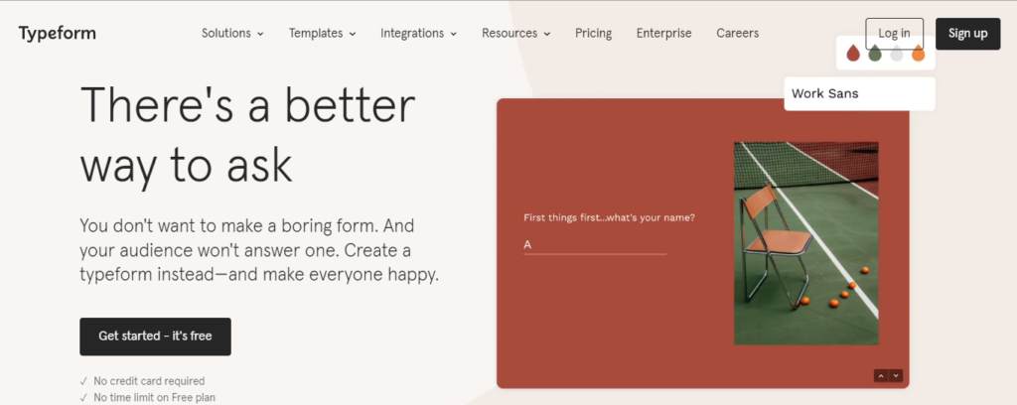Click the Log in button
1017x405 pixels.
click(894, 33)
